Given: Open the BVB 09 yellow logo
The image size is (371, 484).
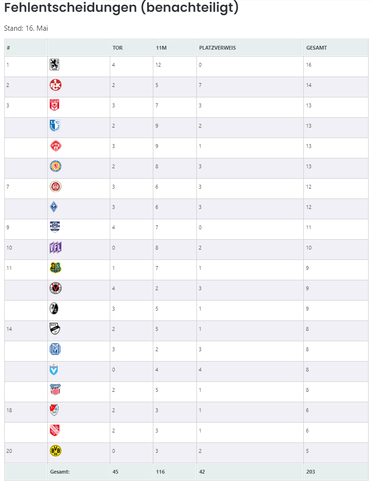Looking at the screenshot, I should (x=56, y=450).
